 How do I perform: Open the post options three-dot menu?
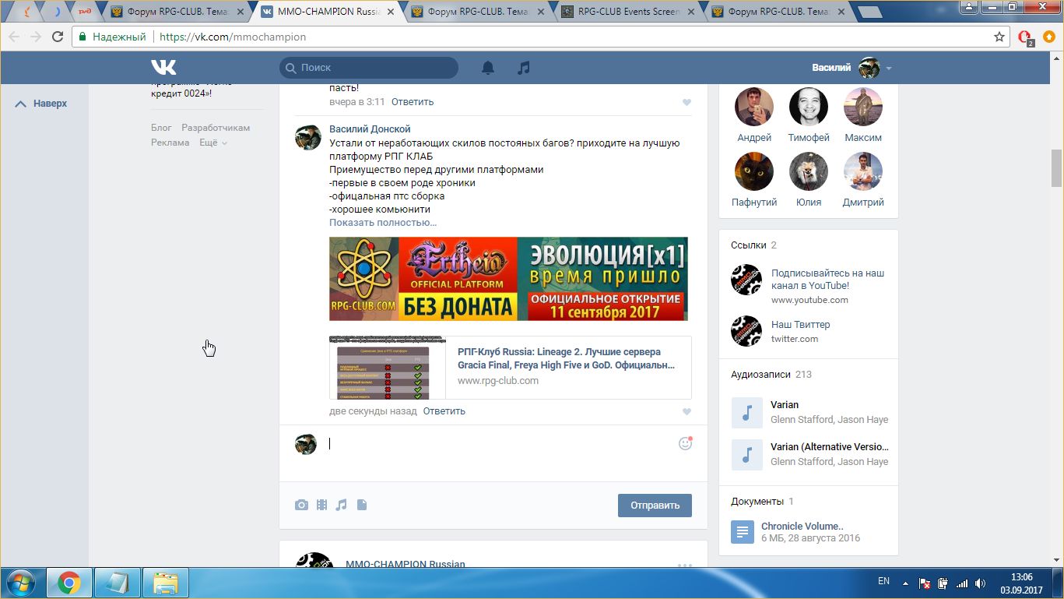click(x=684, y=566)
